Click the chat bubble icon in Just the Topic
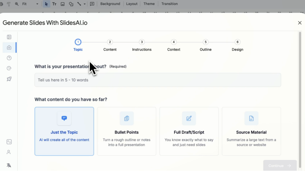This screenshot has height=171, width=305. (x=64, y=118)
